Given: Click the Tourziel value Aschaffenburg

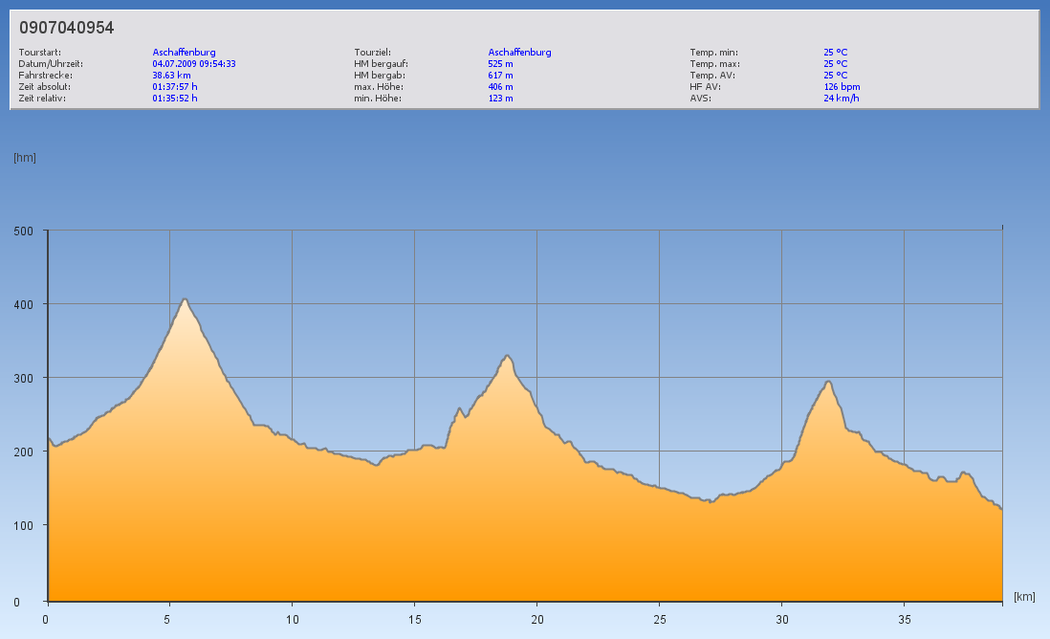Looking at the screenshot, I should point(519,53).
